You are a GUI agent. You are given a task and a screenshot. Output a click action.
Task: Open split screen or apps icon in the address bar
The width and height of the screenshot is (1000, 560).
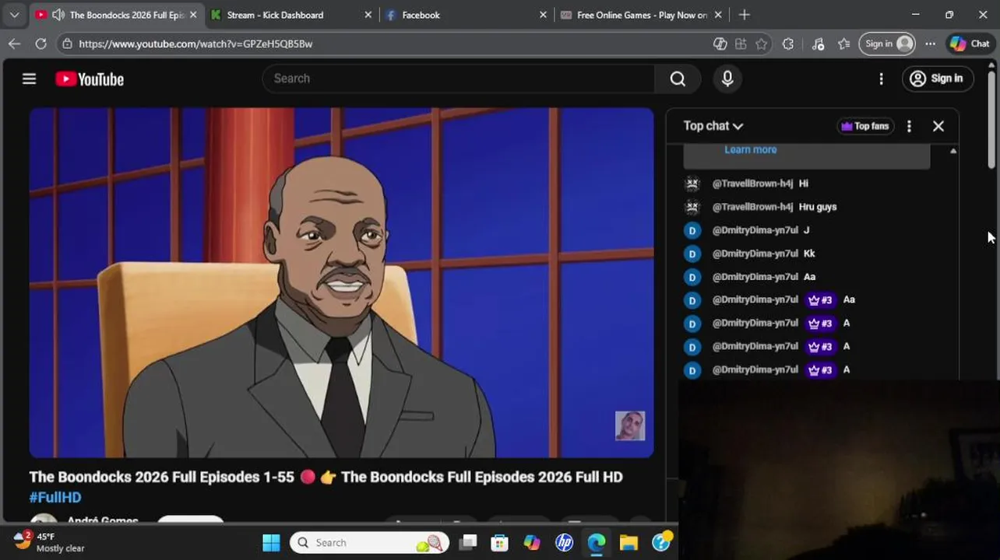741,44
